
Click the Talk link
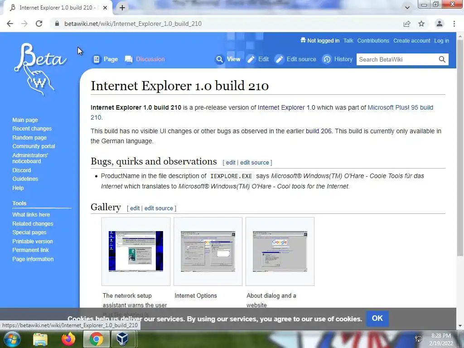click(348, 41)
